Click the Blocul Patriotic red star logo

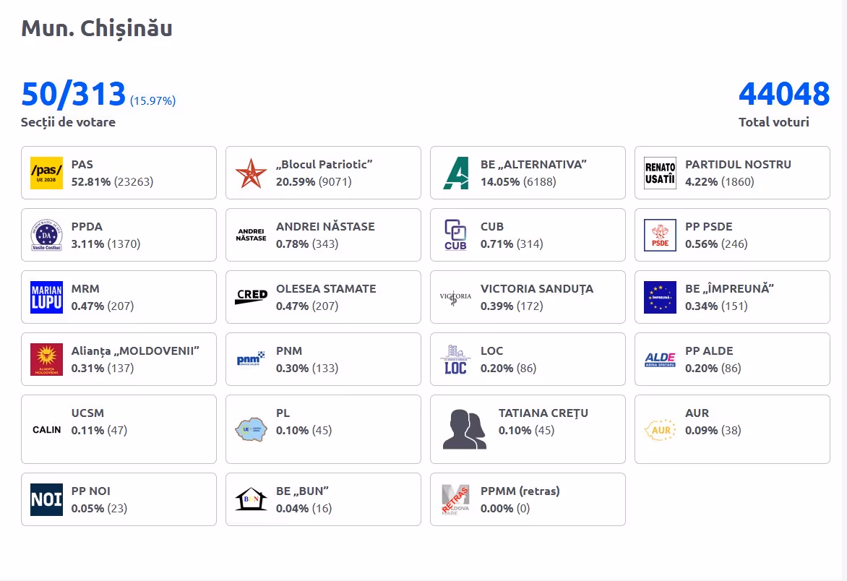pyautogui.click(x=251, y=173)
